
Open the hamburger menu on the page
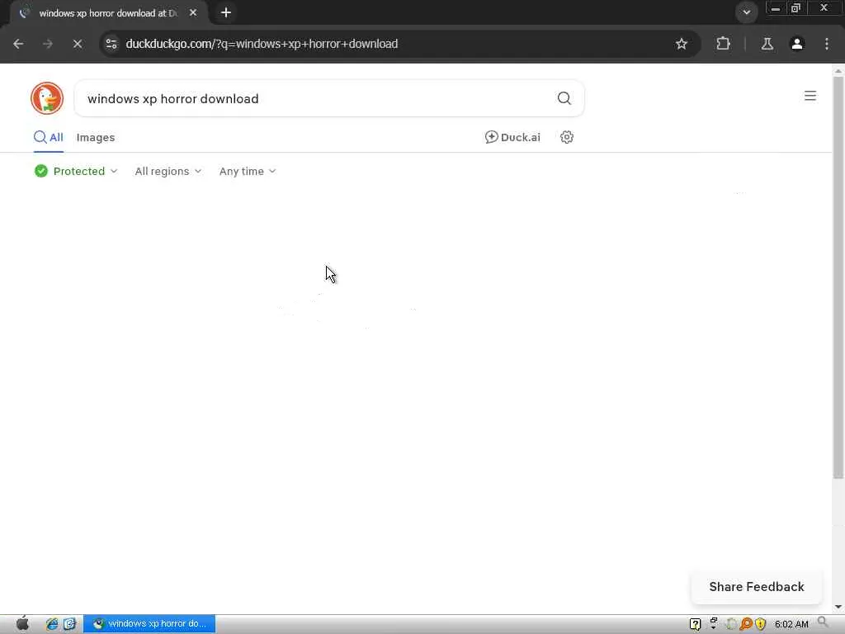pos(810,96)
